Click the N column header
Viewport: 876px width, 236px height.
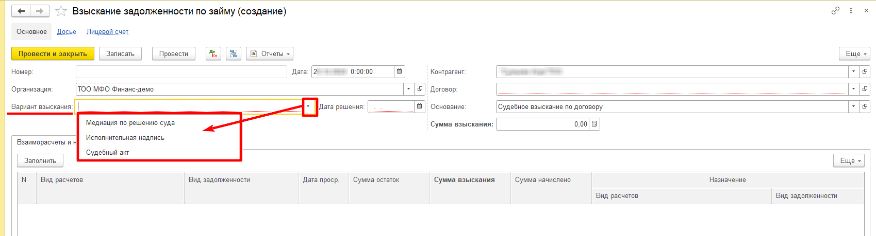[x=27, y=188]
